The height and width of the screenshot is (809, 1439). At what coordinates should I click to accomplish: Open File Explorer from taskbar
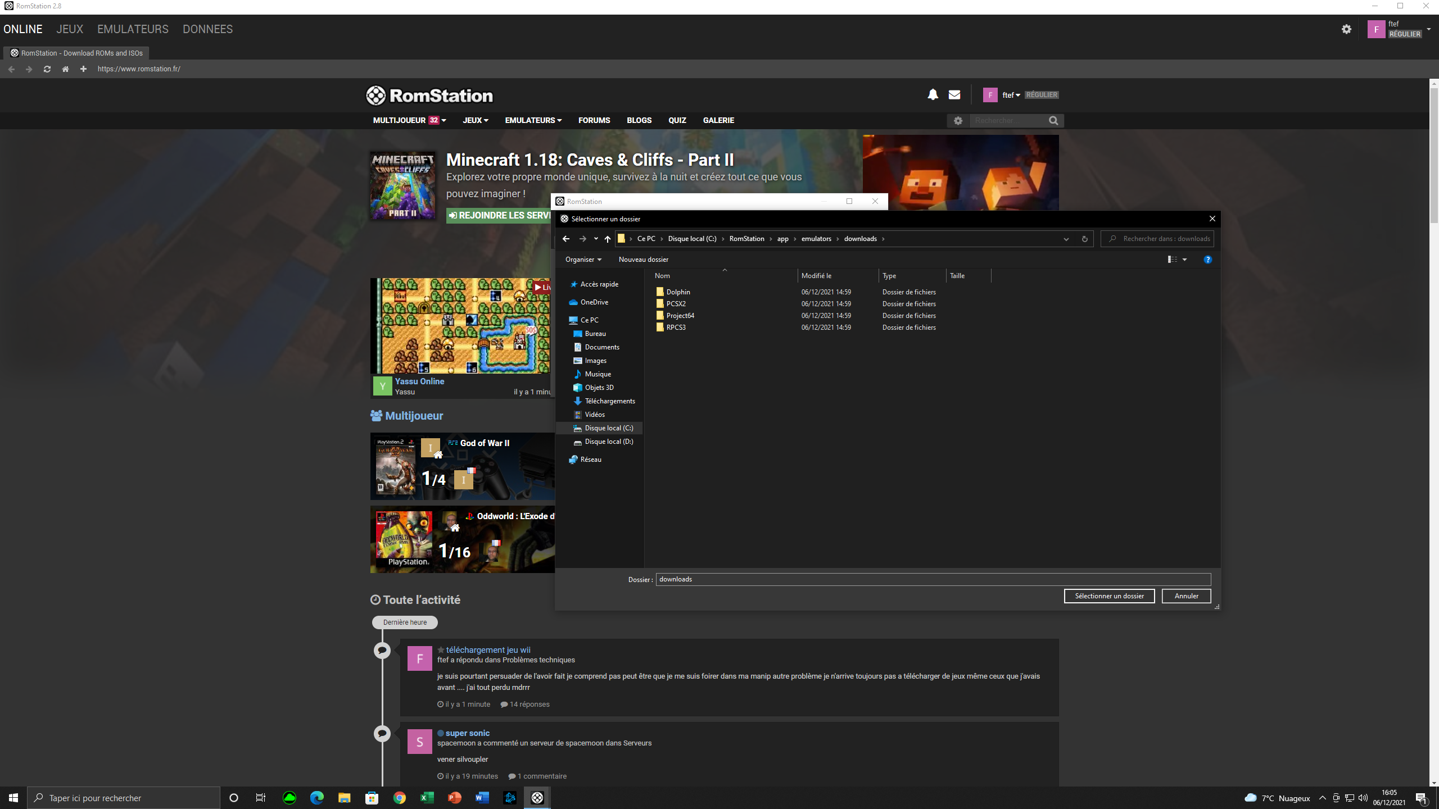(x=344, y=798)
